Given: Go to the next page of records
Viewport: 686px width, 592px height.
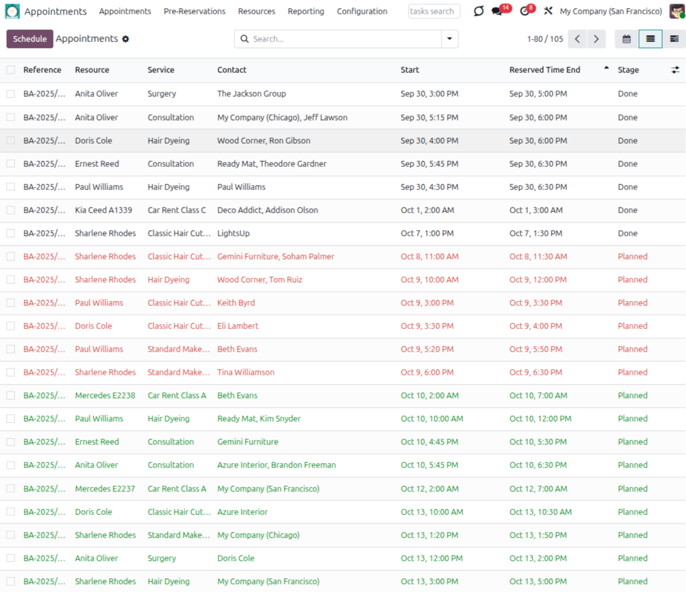Looking at the screenshot, I should 596,39.
